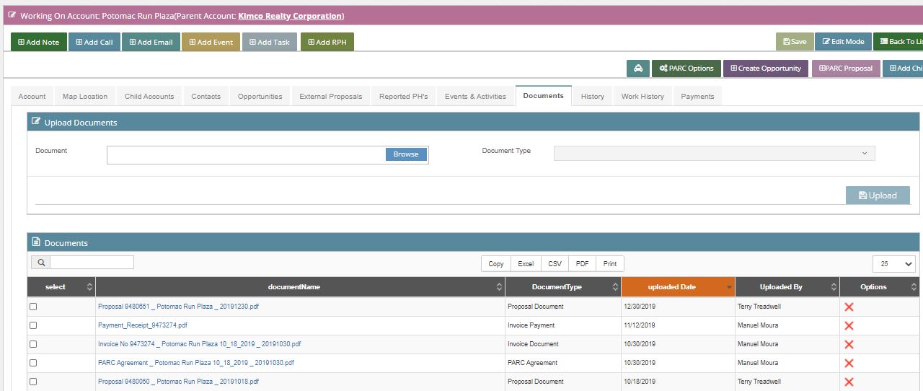This screenshot has width=923, height=391.
Task: Click the Add Task button
Action: [270, 42]
